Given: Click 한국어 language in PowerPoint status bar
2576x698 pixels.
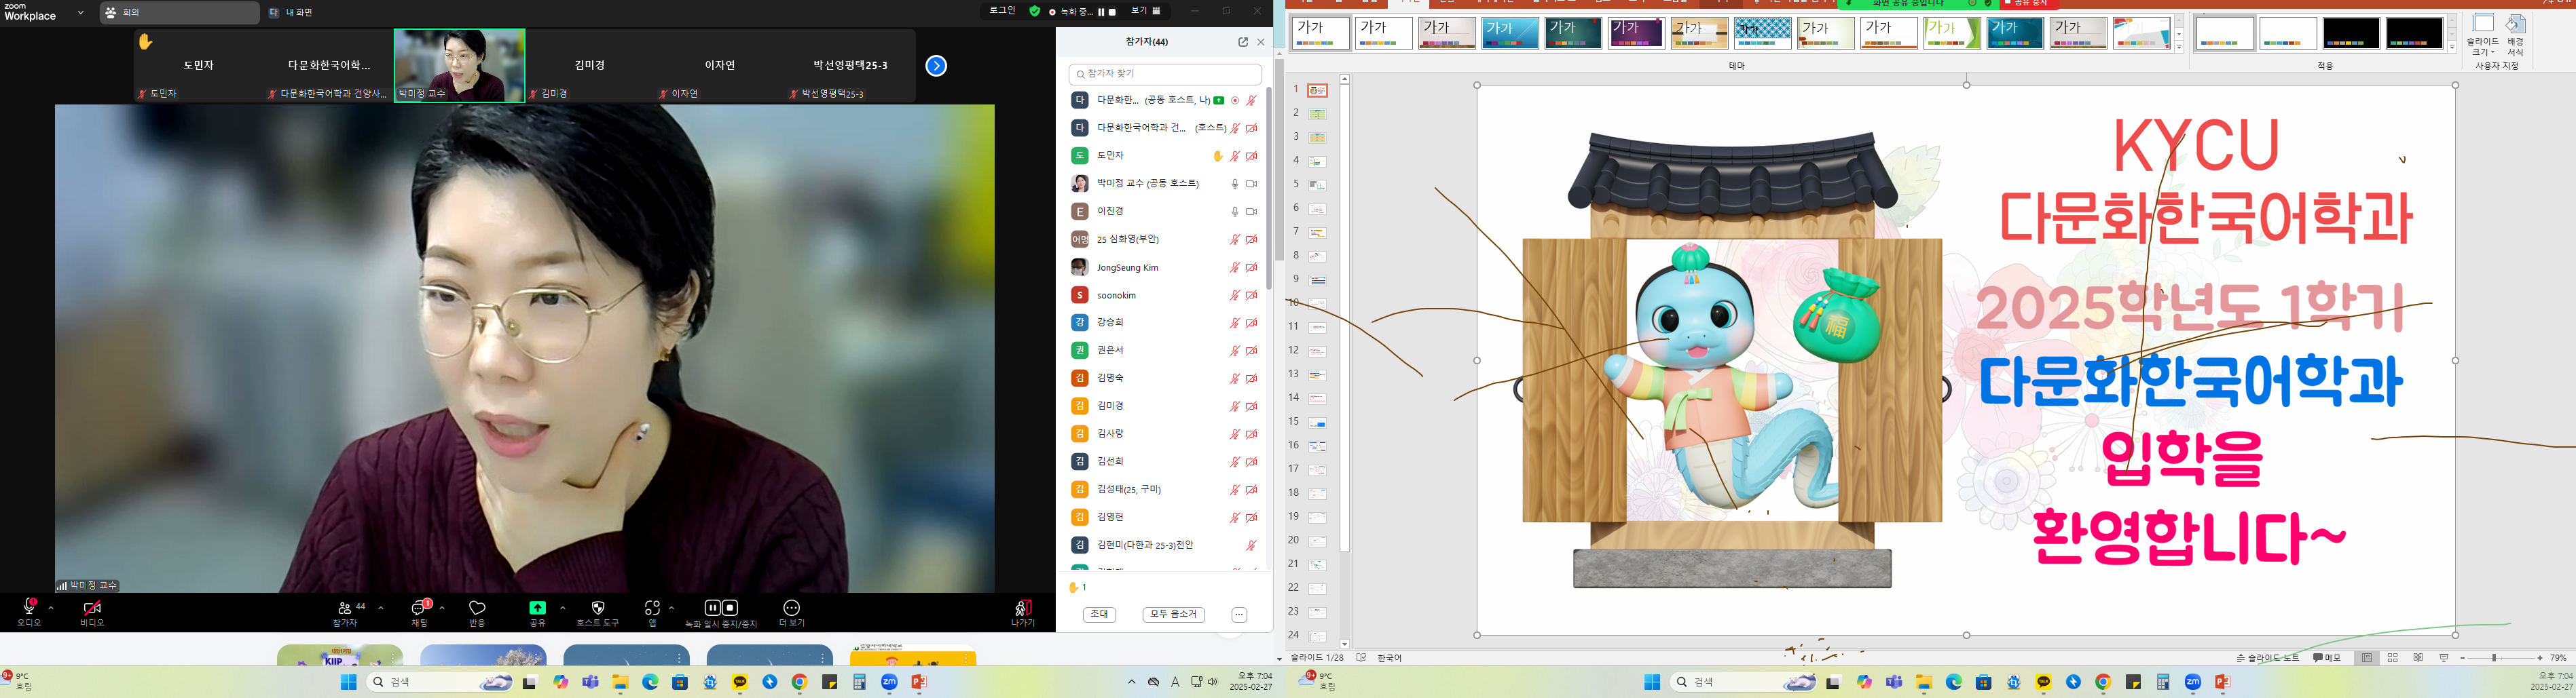Looking at the screenshot, I should (x=1389, y=658).
